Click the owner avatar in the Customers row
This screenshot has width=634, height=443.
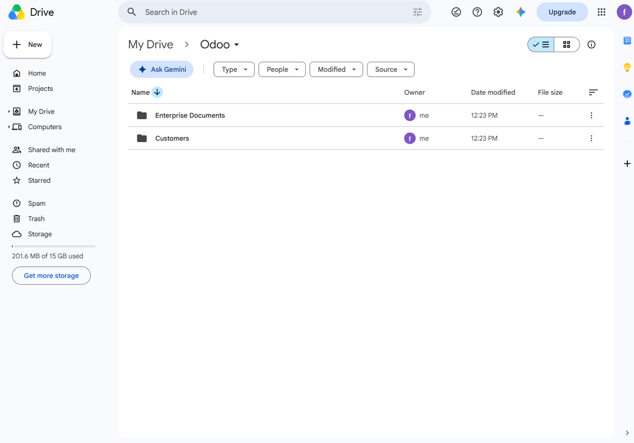pos(410,138)
